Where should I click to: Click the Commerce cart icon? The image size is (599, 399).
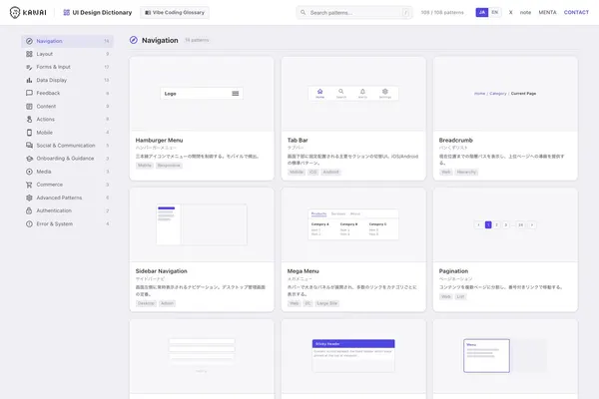[x=29, y=185]
